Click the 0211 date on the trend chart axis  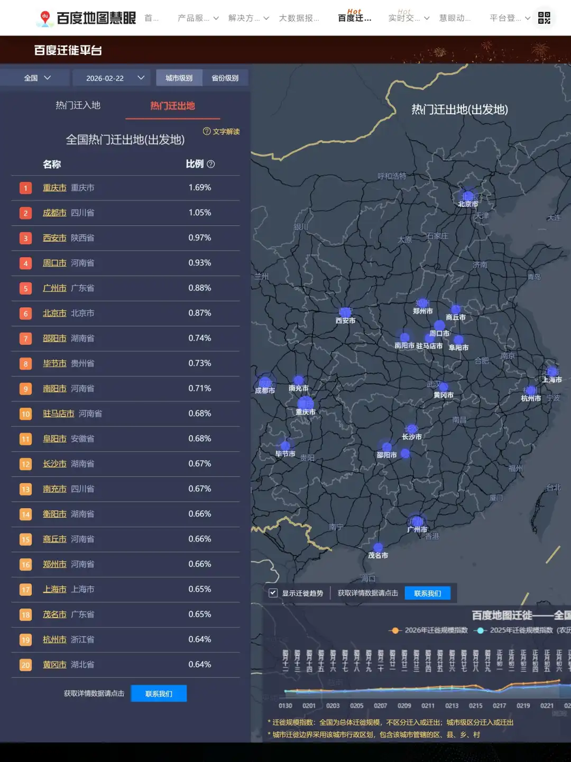(428, 705)
